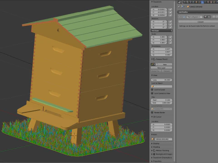Collapse the 3D Cursor panel
This screenshot has height=163, width=218.
pos(152,117)
